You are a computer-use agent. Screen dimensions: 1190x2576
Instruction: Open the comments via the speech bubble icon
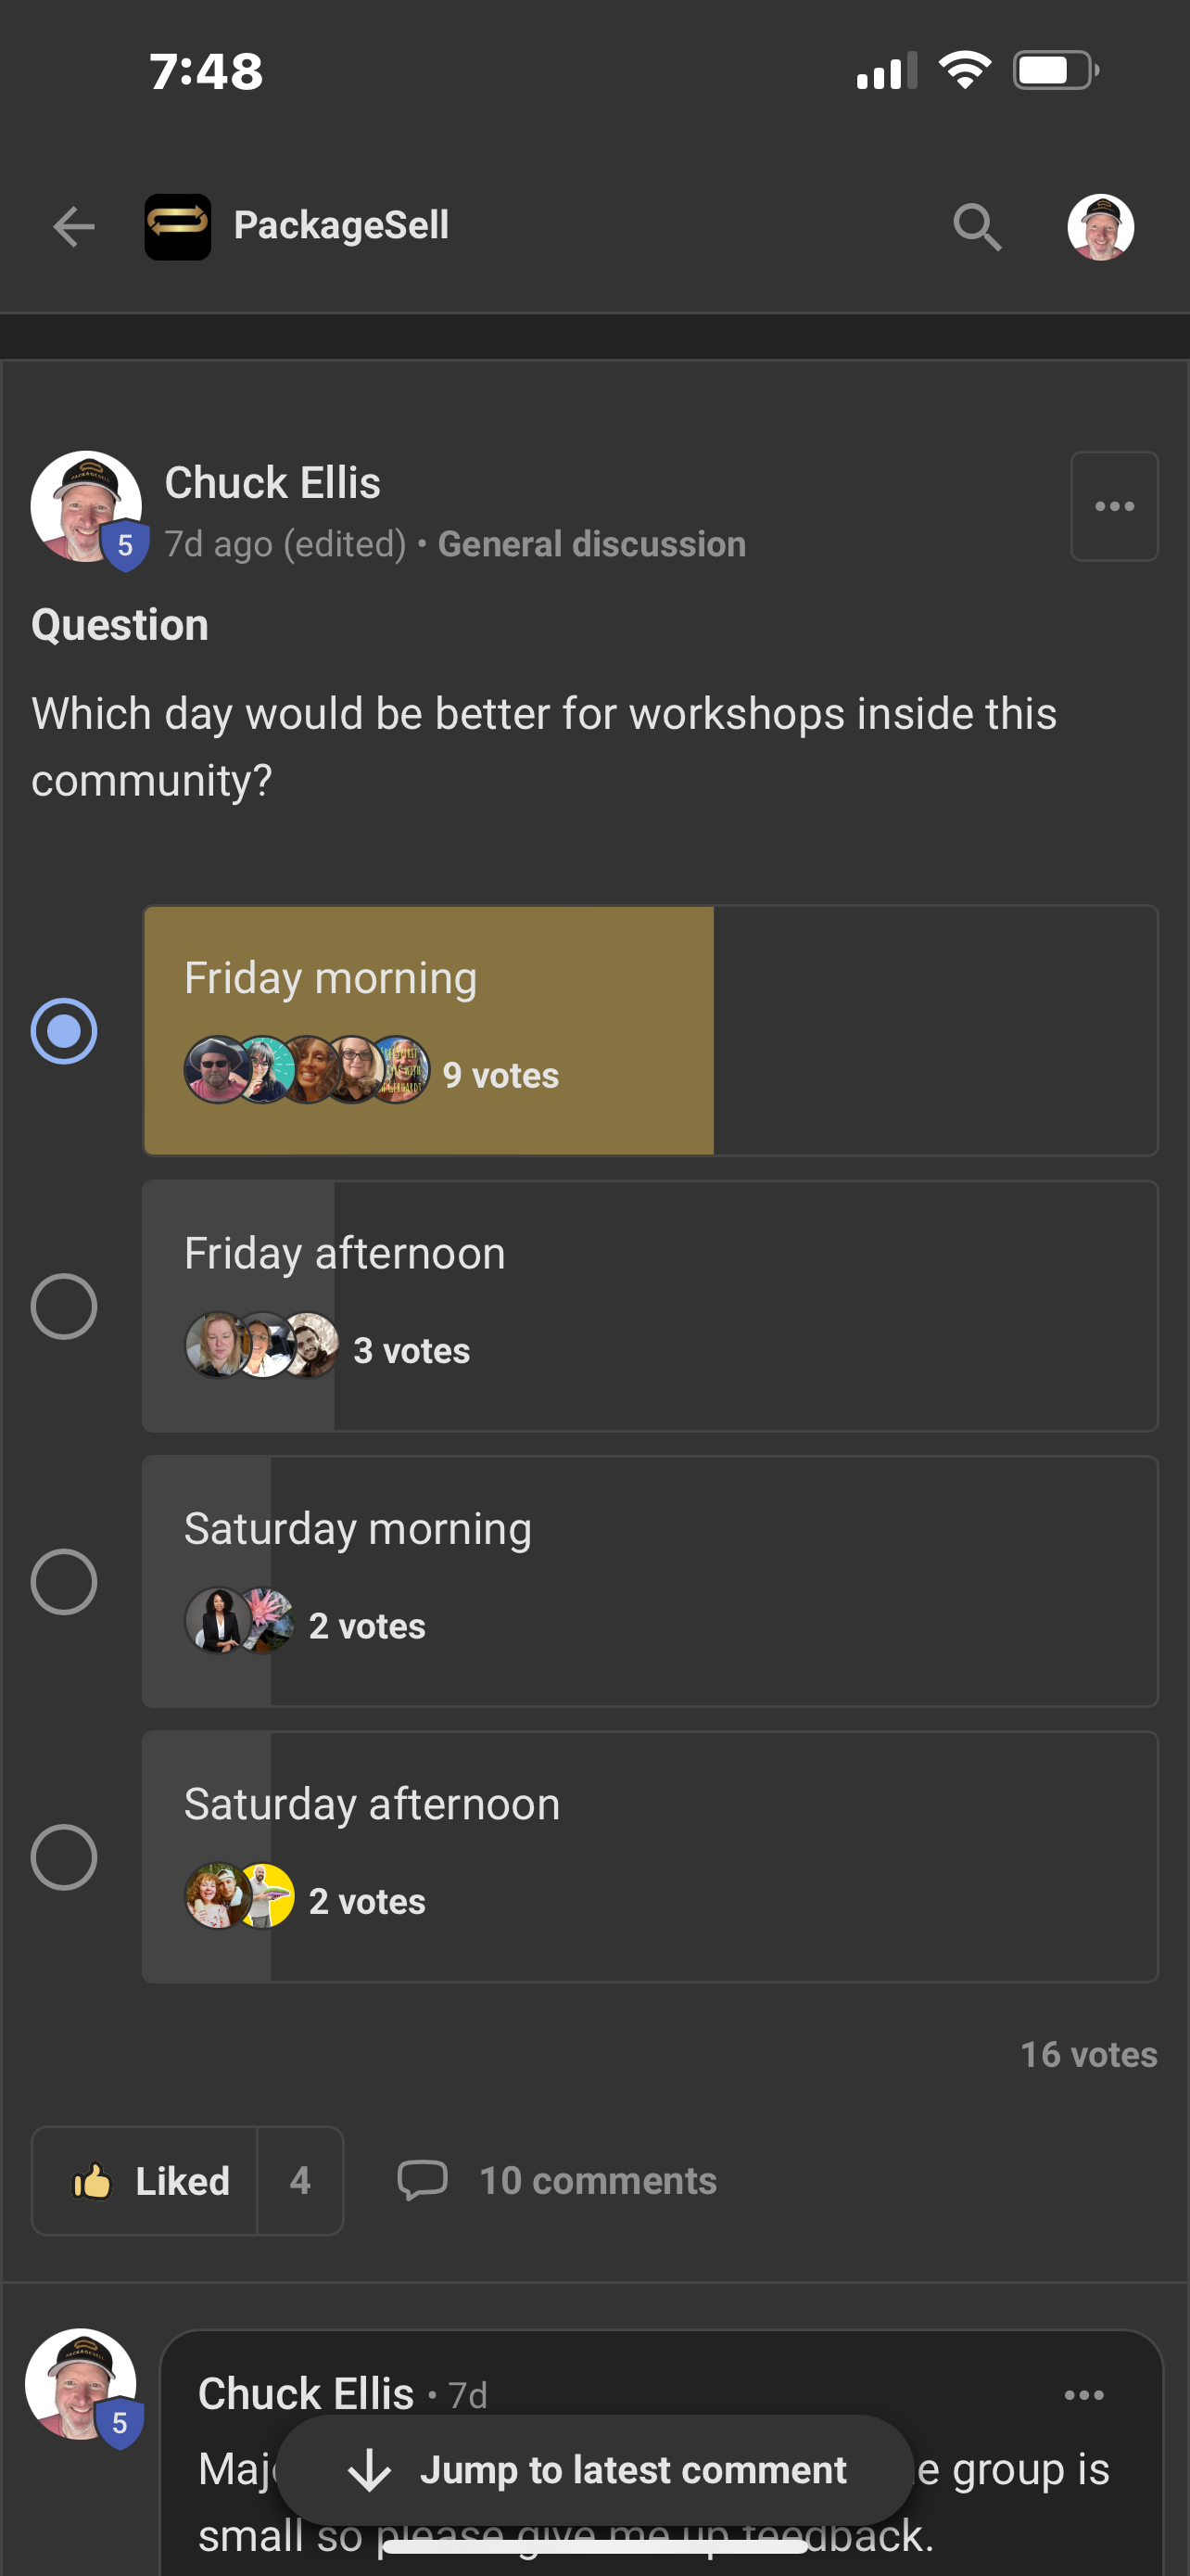[424, 2181]
